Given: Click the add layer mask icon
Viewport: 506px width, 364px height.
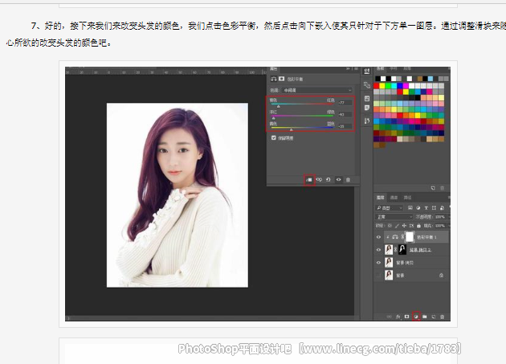Looking at the screenshot, I should click(x=407, y=317).
